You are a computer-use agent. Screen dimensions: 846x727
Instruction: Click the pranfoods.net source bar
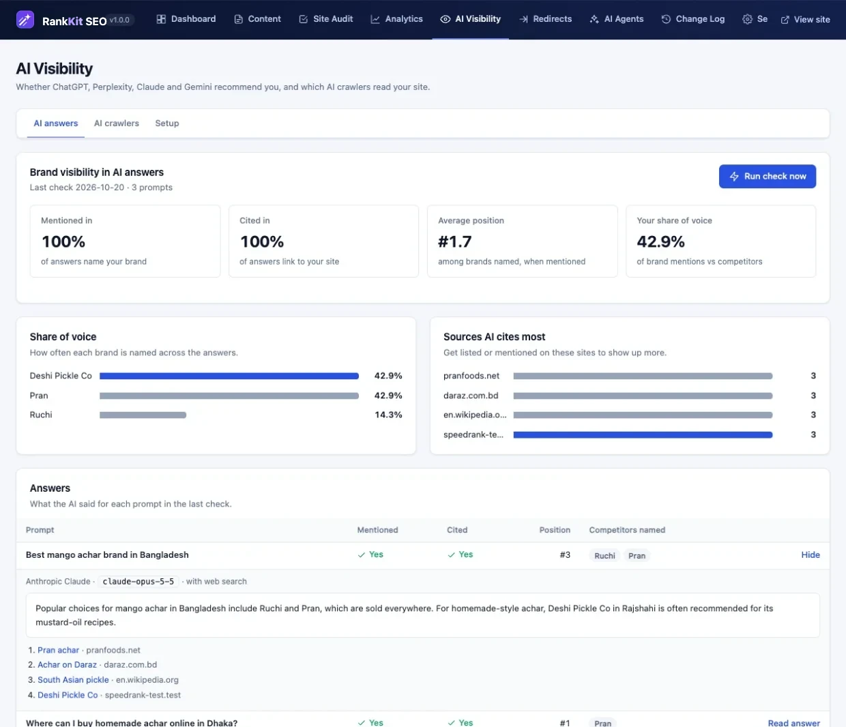click(x=643, y=376)
